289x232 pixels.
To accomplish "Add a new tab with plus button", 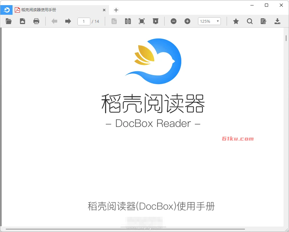I will (x=116, y=10).
